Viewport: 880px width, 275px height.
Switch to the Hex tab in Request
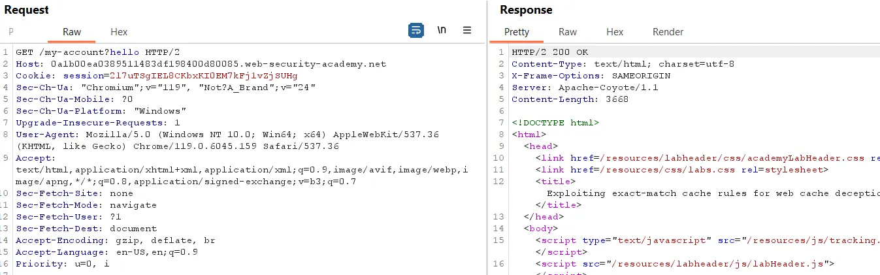(x=119, y=32)
